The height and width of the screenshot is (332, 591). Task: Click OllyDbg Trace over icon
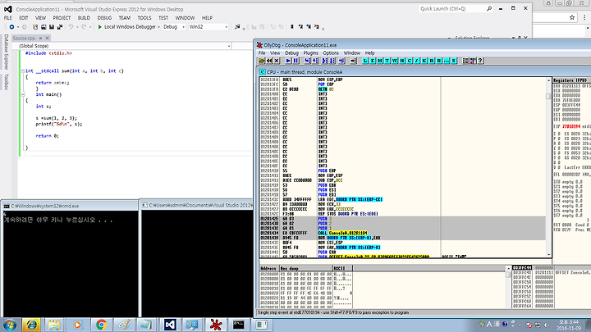pyautogui.click(x=332, y=61)
